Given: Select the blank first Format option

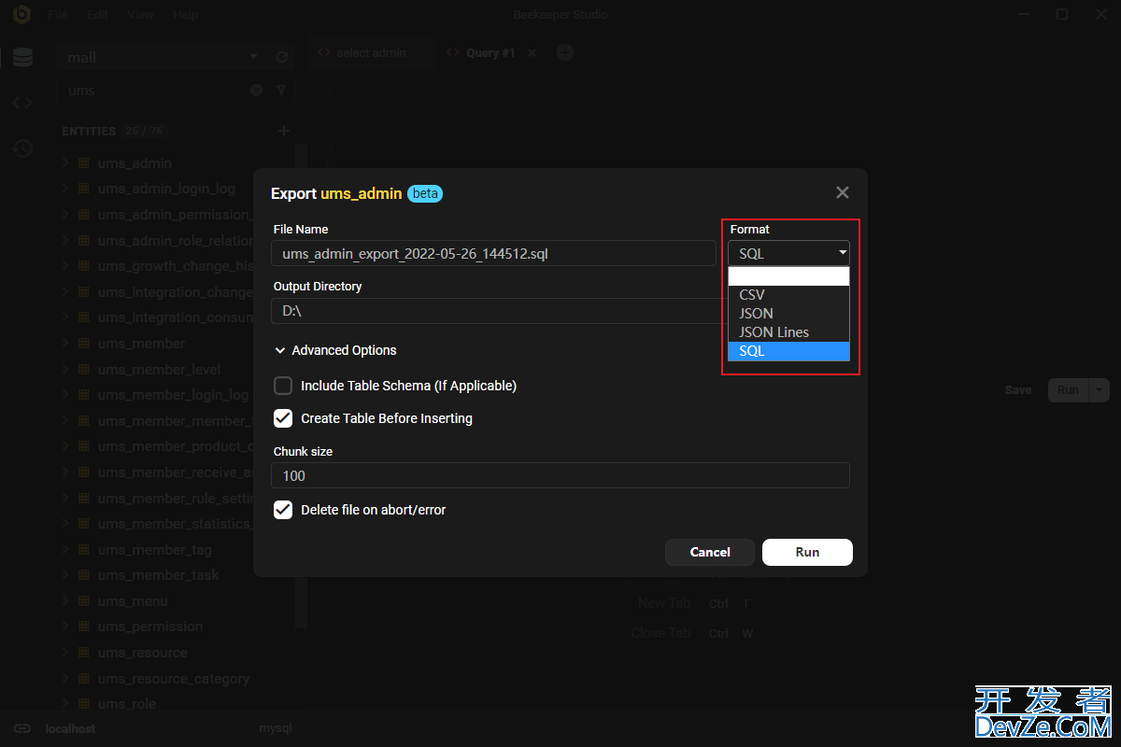Looking at the screenshot, I should coord(788,276).
